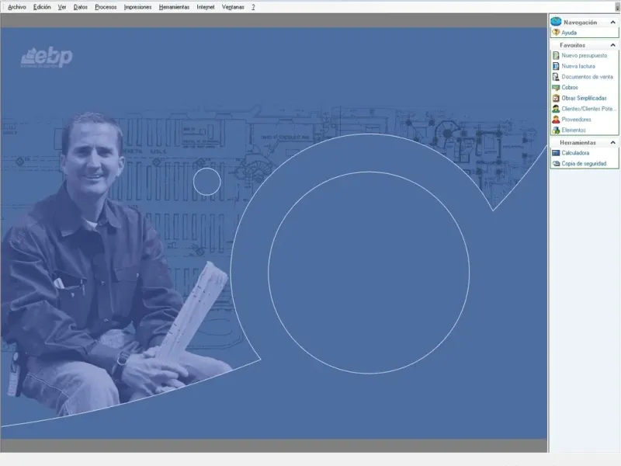Open the Edición menu
Image resolution: width=621 pixels, height=466 pixels.
(42, 7)
